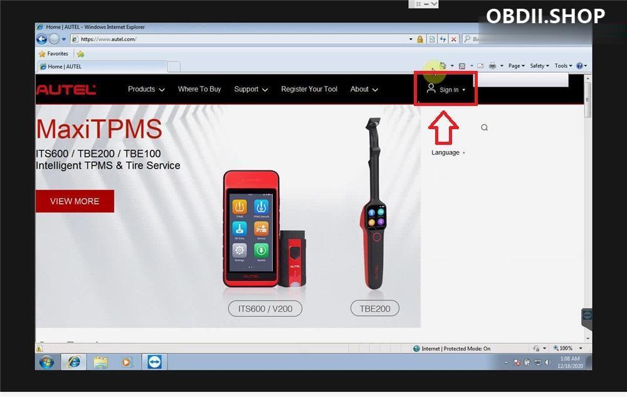Show hidden tray icons arrow
627x397 pixels.
(x=506, y=363)
